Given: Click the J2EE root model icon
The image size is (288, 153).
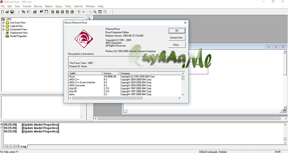Looking at the screenshot, I should 3,19.
